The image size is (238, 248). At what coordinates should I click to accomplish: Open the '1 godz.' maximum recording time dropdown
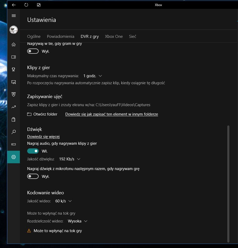(92, 76)
